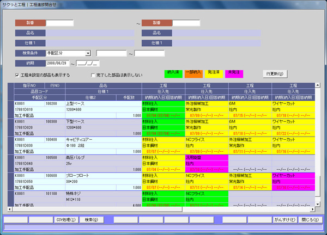The height and width of the screenshot is (235, 327).
Task: Click row number 101100 cell
Action: 55,194
